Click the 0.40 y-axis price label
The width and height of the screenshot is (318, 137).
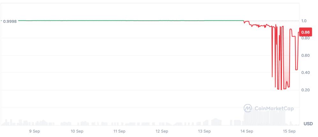(305, 73)
